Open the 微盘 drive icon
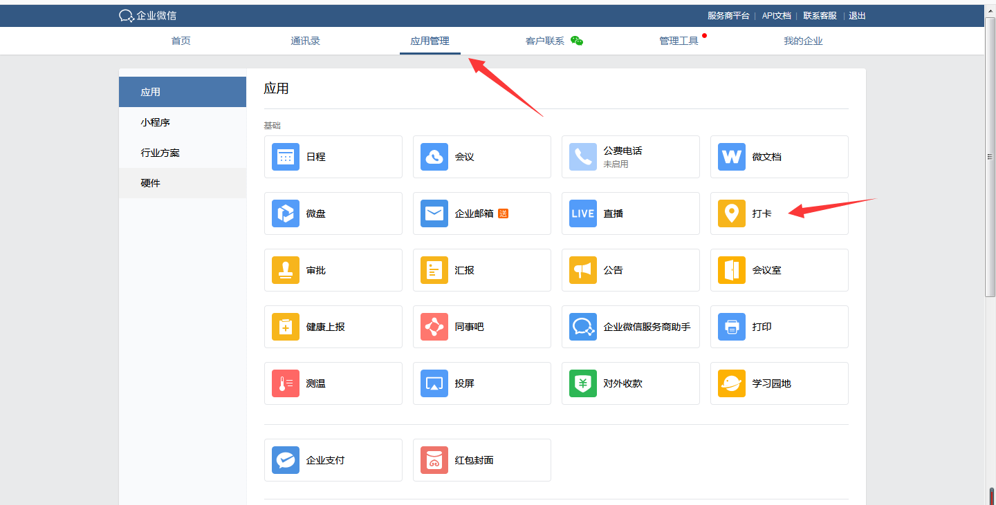 pos(286,213)
